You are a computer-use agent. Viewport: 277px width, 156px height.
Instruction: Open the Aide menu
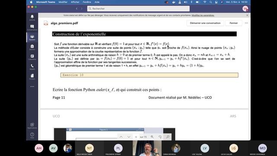click(x=97, y=2)
